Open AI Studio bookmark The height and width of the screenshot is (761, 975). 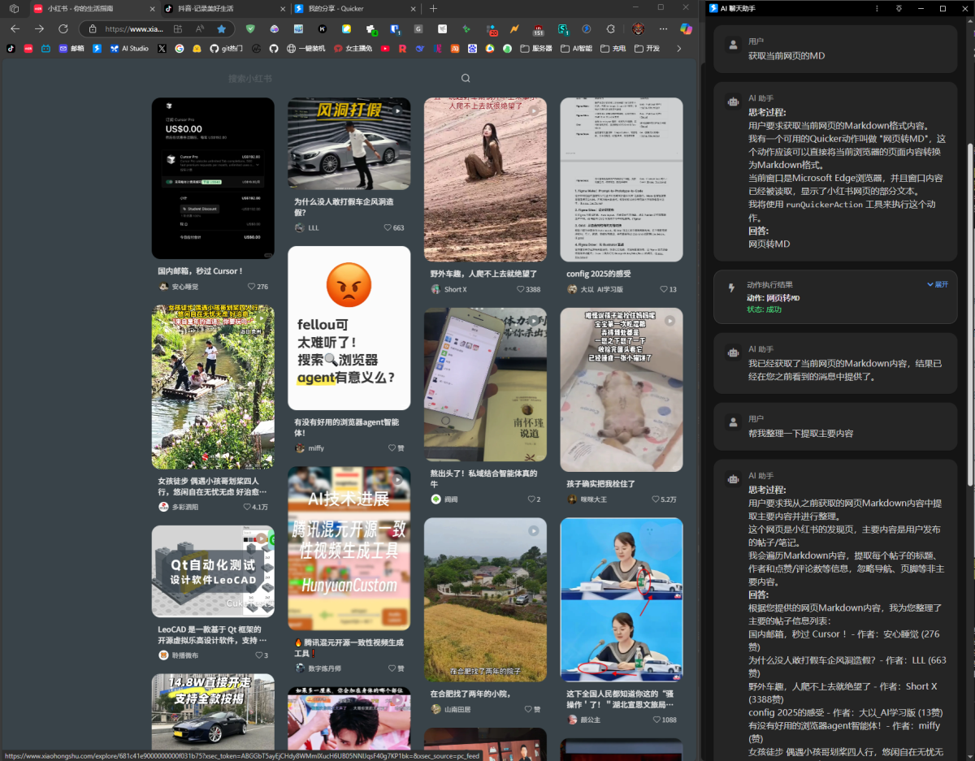(x=130, y=49)
